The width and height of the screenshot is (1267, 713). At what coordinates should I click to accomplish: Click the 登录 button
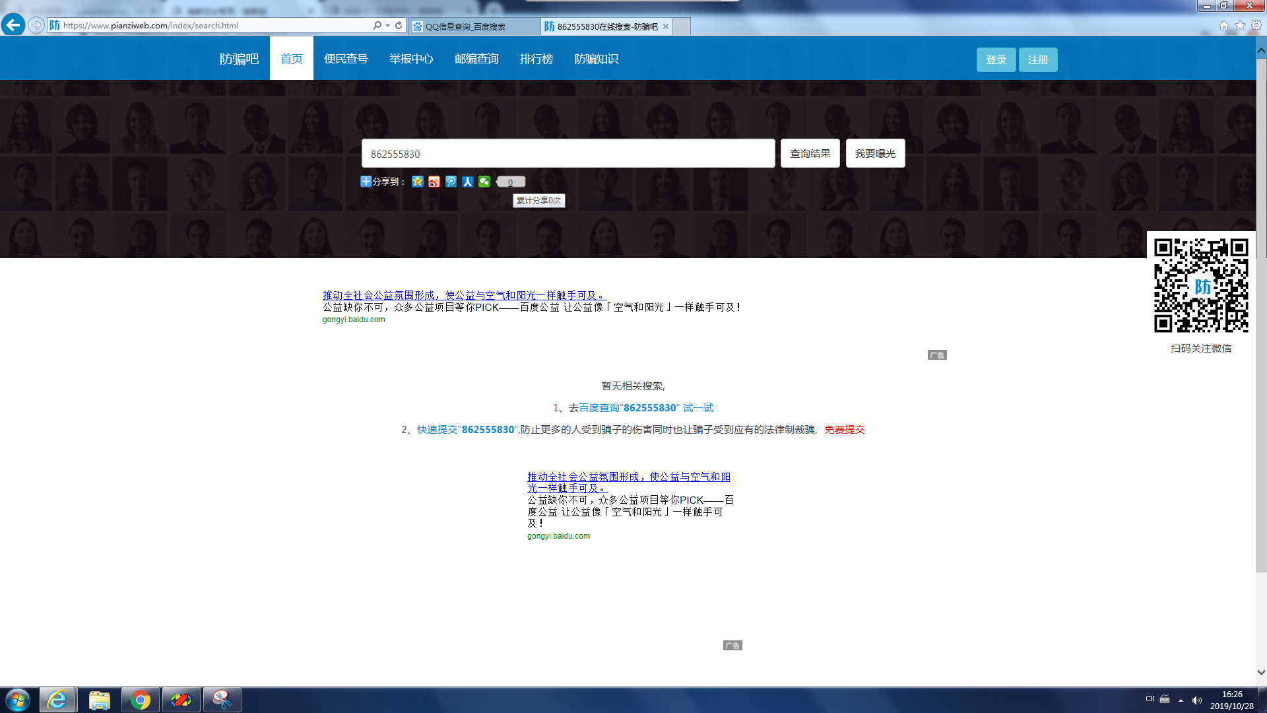coord(996,59)
